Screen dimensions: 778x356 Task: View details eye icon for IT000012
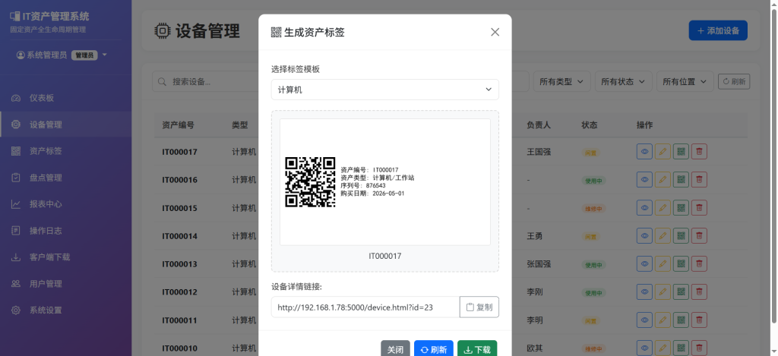point(644,292)
